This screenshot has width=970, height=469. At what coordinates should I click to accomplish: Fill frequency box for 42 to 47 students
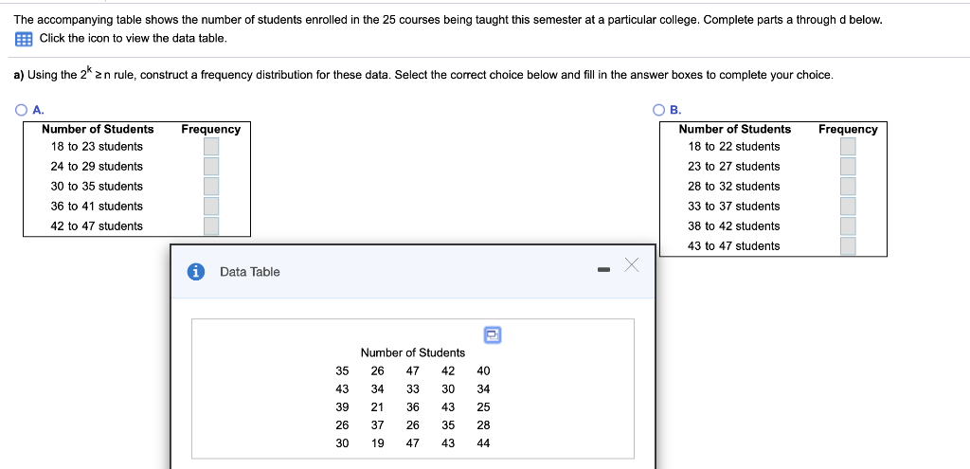pos(211,225)
